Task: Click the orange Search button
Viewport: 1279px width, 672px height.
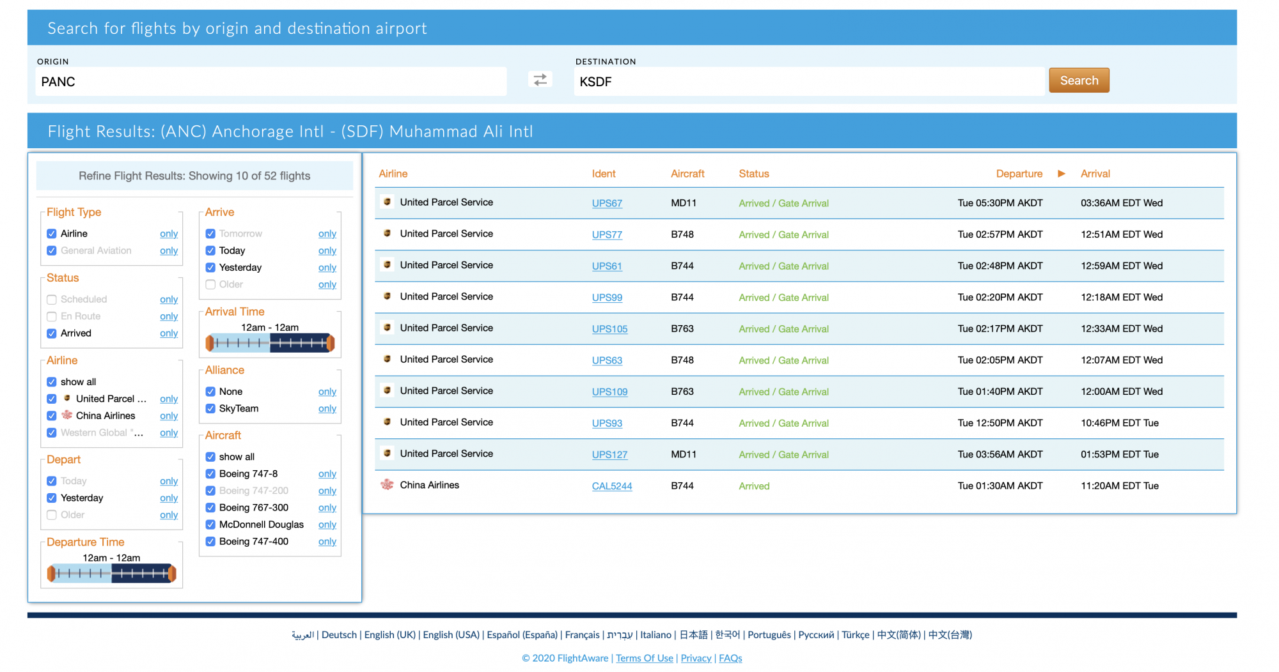Action: click(1079, 80)
